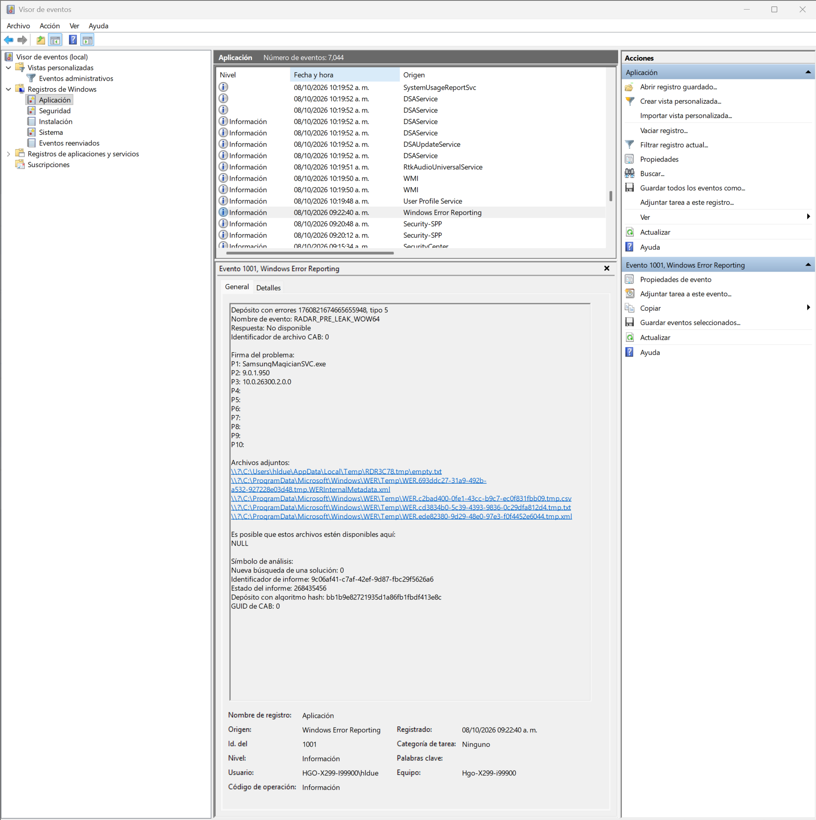Viewport: 816px width, 820px height.
Task: Open the Ayuda menu
Action: coord(99,26)
